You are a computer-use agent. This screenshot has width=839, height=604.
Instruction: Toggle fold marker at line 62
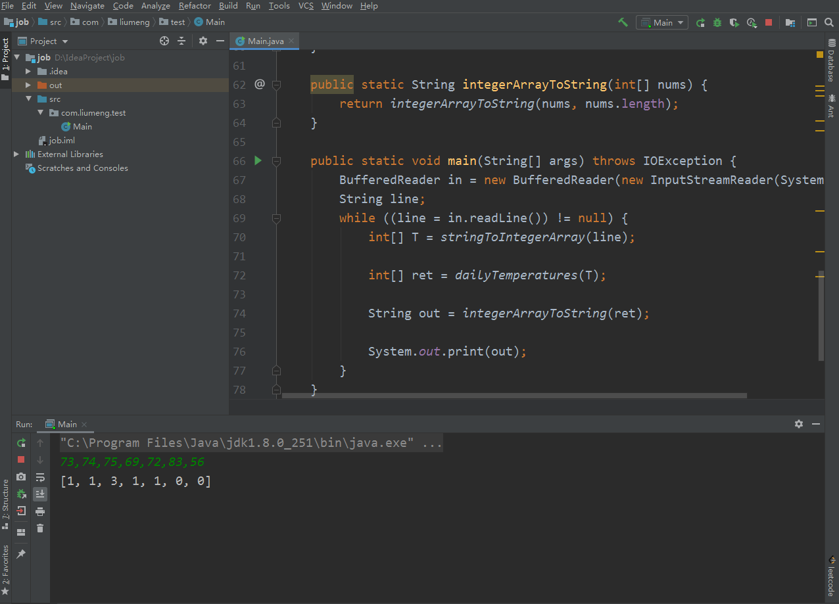click(x=276, y=85)
